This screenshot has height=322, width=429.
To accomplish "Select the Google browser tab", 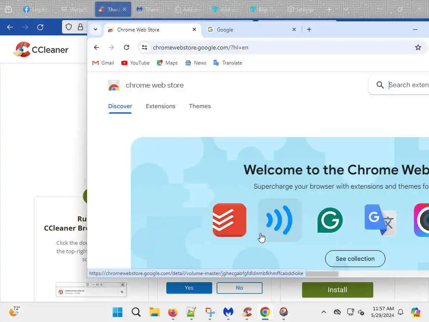I will click(x=252, y=30).
